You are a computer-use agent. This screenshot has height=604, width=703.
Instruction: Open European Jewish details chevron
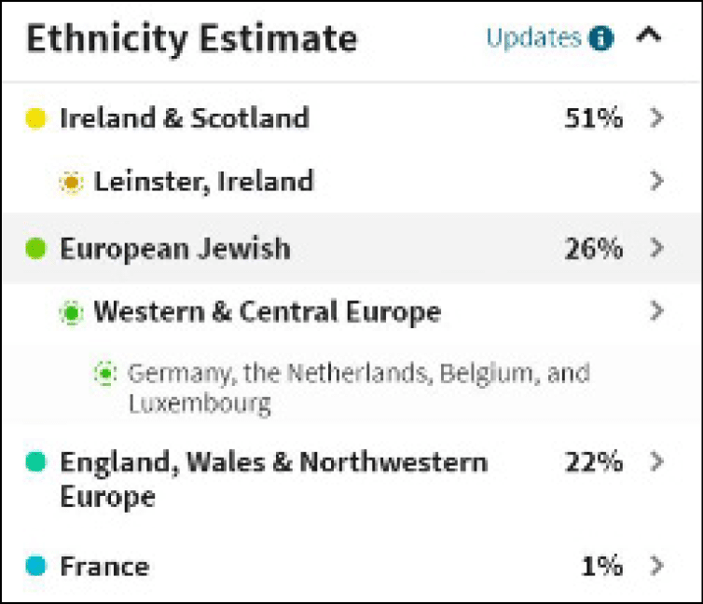click(x=656, y=248)
